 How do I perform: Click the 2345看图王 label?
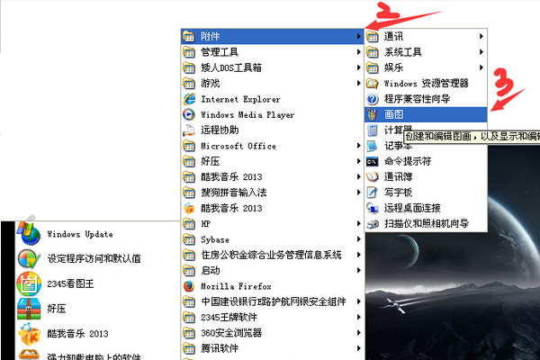click(x=70, y=283)
